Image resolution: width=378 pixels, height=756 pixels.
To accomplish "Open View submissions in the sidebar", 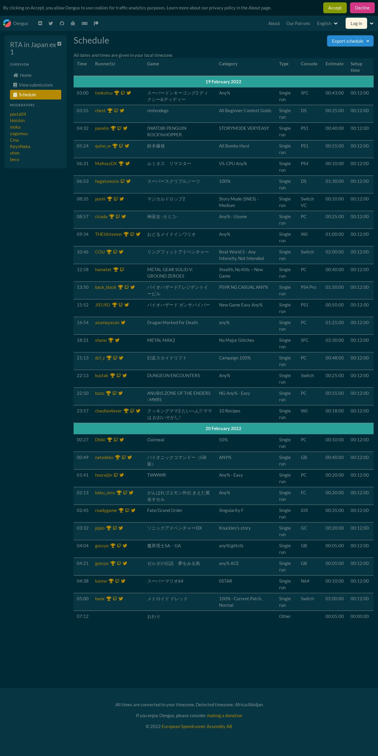I will (36, 85).
